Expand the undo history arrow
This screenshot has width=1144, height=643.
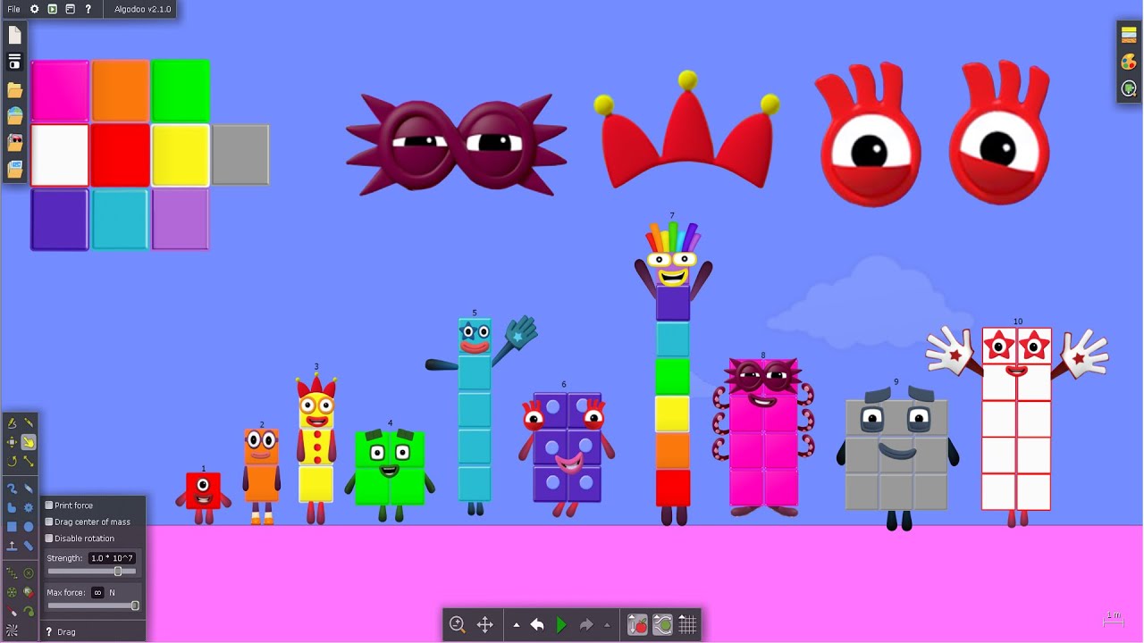coord(517,625)
